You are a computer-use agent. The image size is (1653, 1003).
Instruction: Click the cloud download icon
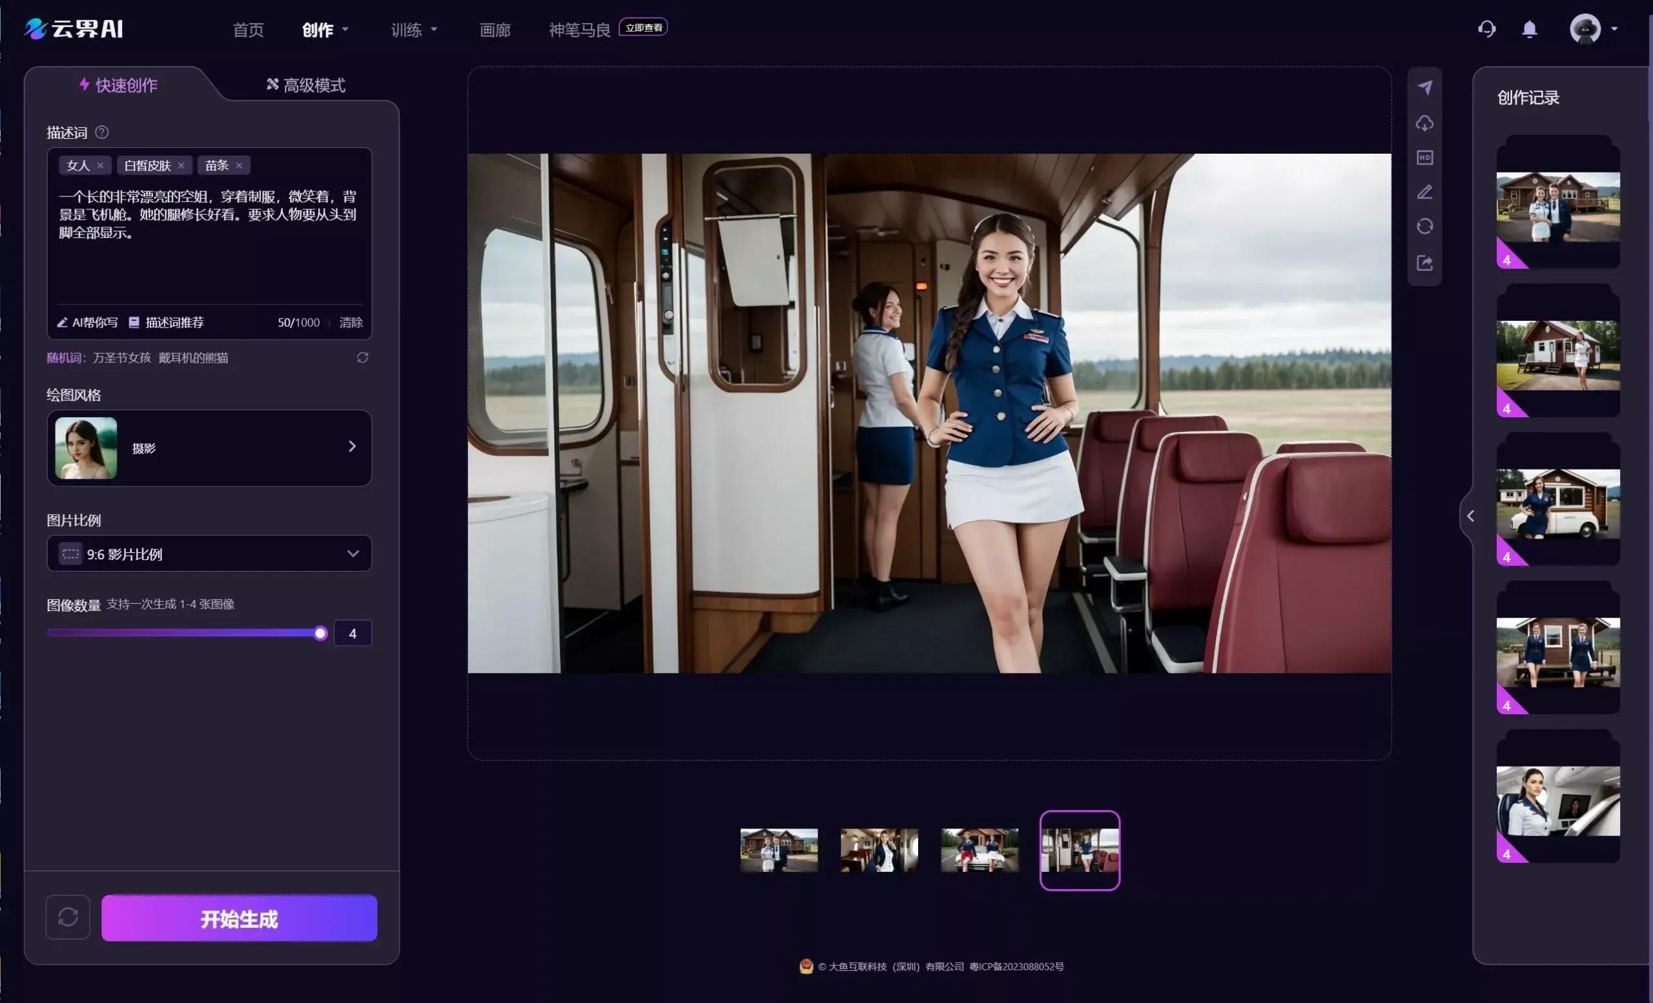pos(1424,123)
